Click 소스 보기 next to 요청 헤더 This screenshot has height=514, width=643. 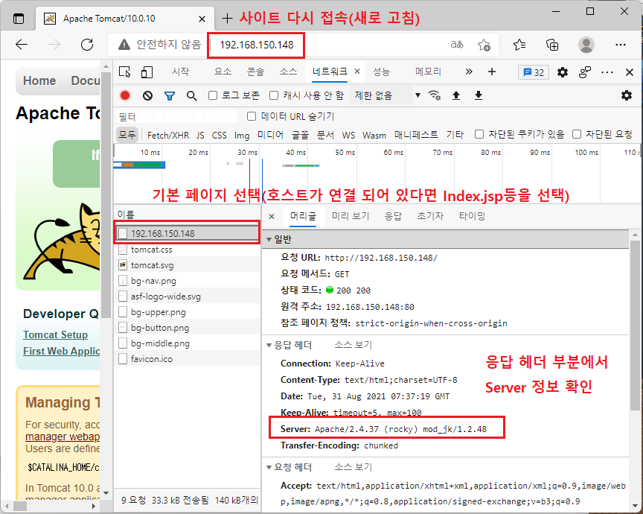353,467
